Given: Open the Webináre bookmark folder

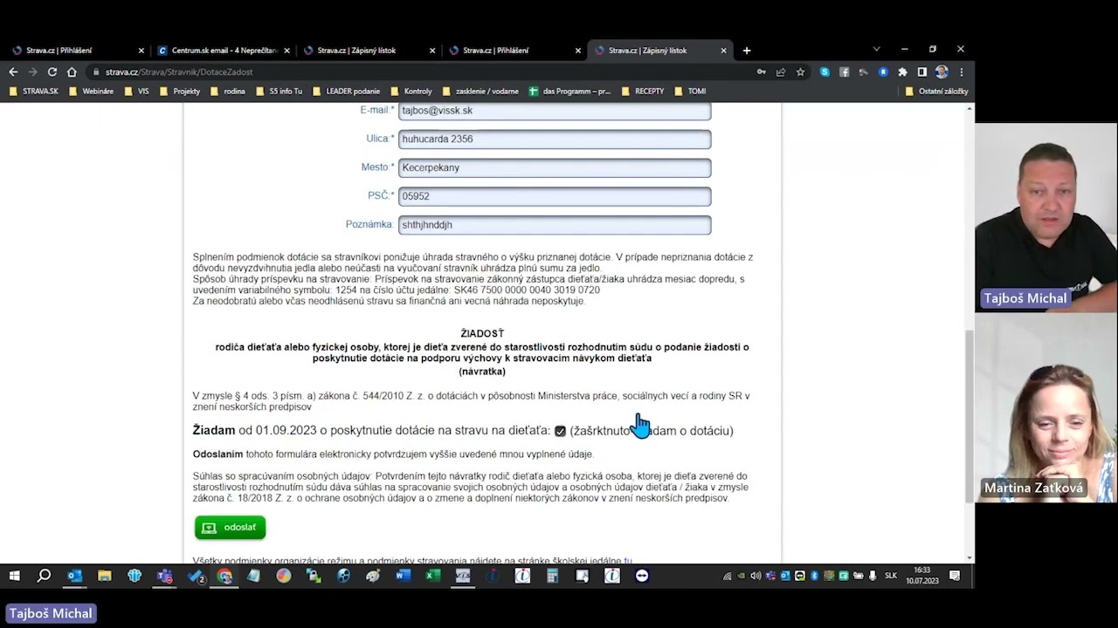Looking at the screenshot, I should [91, 91].
